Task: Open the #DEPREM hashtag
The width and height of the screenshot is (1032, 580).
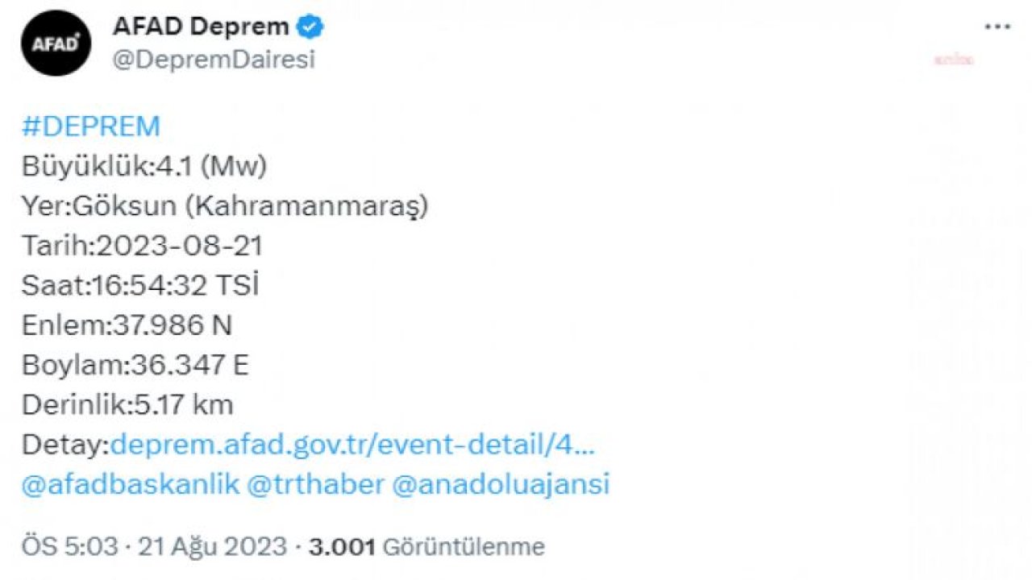Action: (91, 126)
